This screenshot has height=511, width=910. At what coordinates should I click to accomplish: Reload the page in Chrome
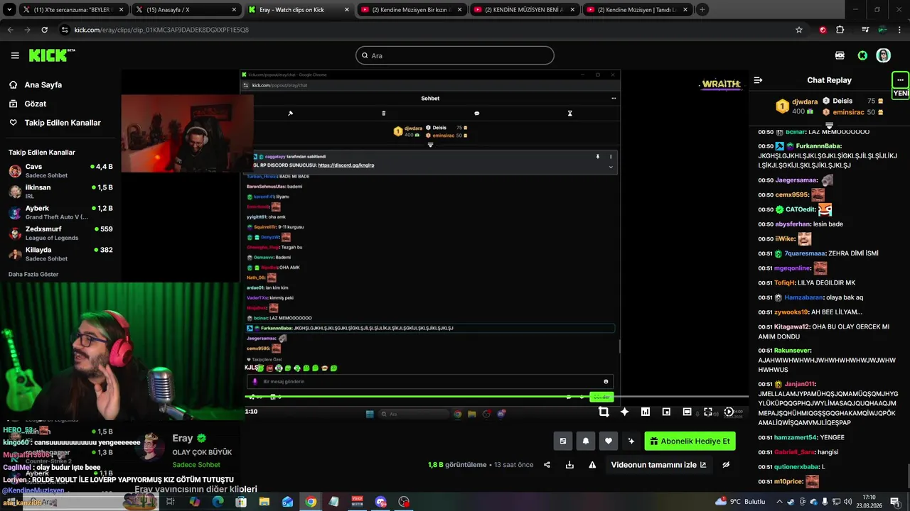(45, 30)
